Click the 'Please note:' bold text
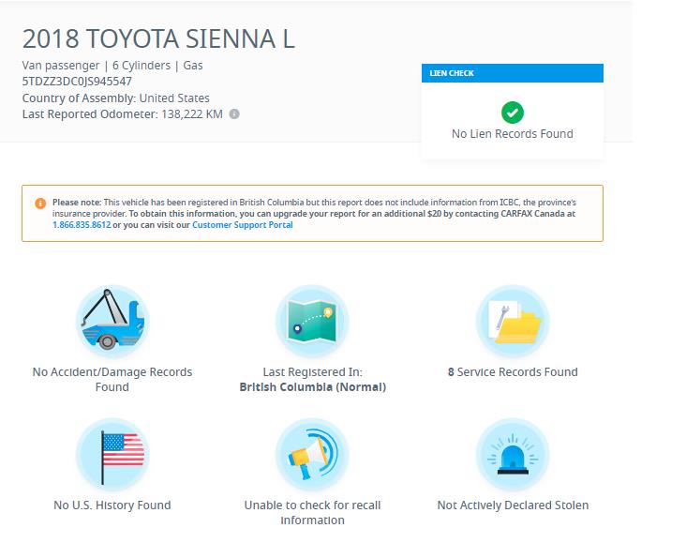 77,203
